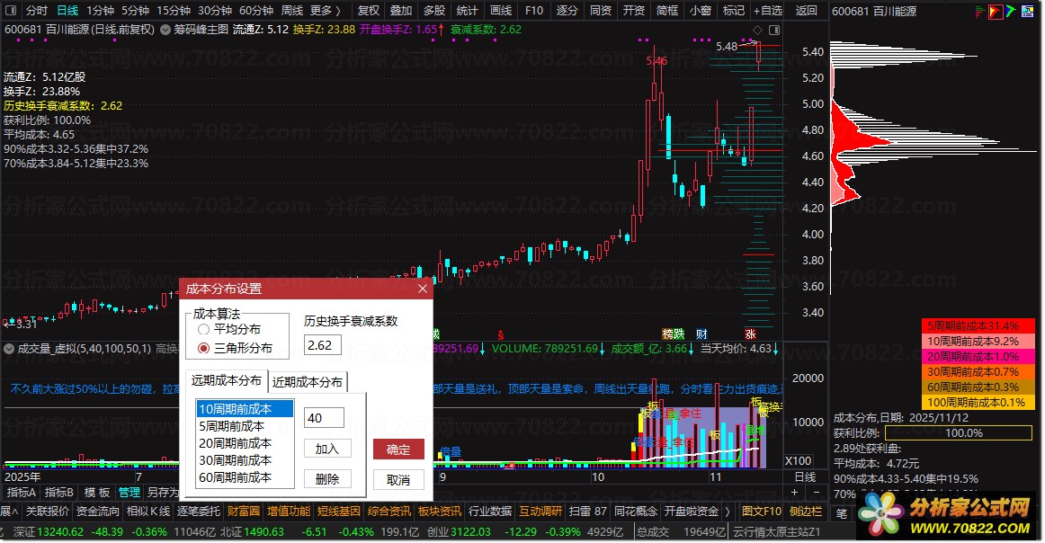The height and width of the screenshot is (543, 1045).
Task: Click the 加入 button
Action: pyautogui.click(x=327, y=450)
